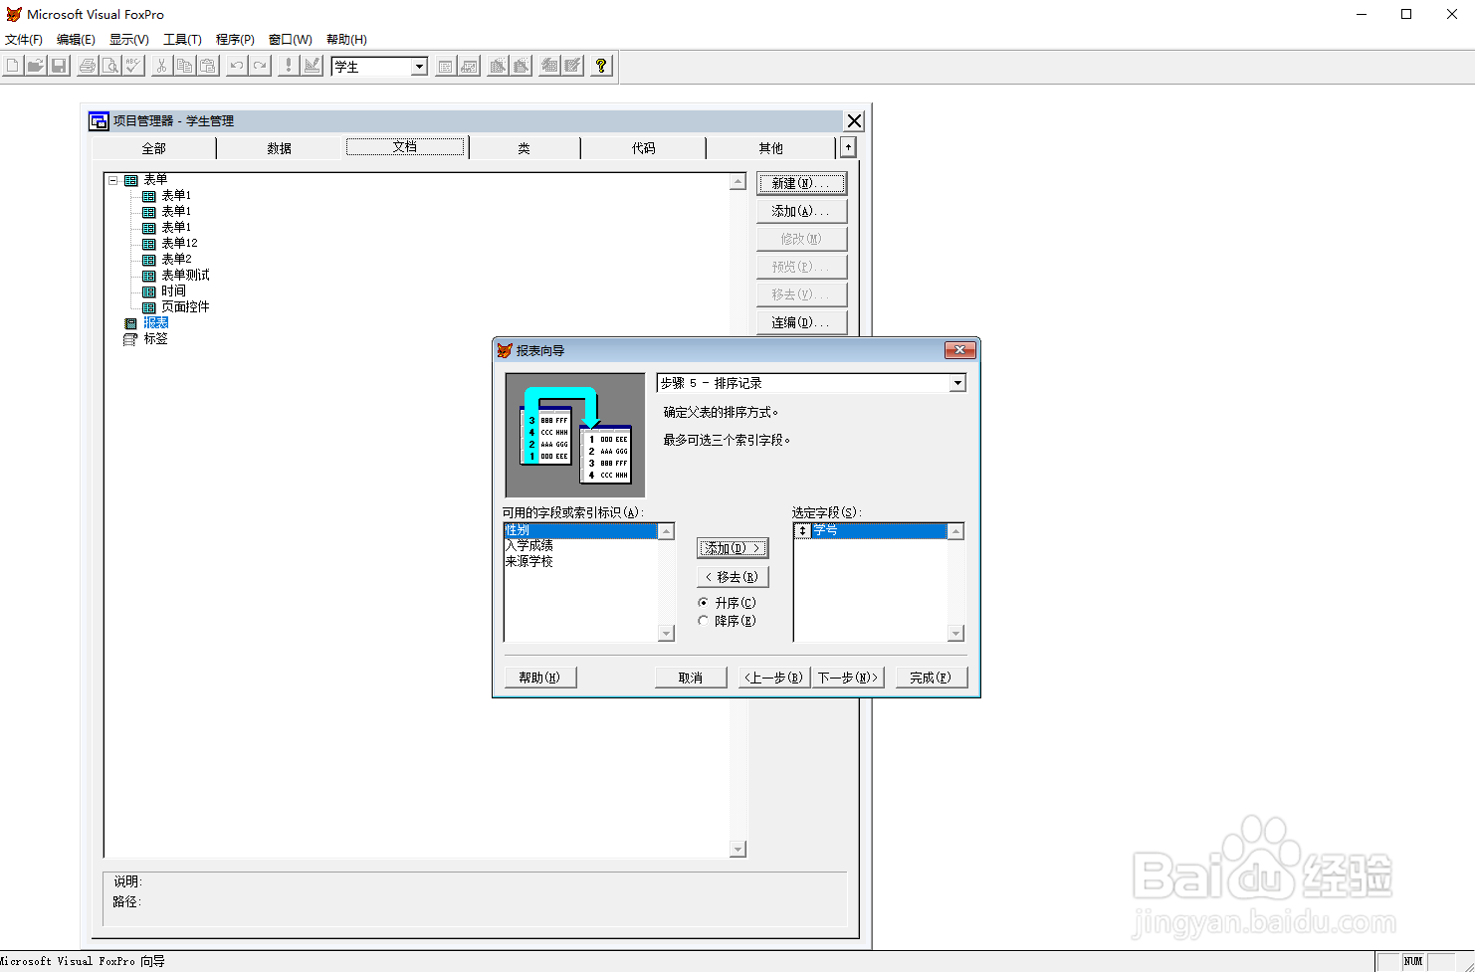Click the Undo arrow icon
This screenshot has width=1475, height=972.
coord(237,66)
